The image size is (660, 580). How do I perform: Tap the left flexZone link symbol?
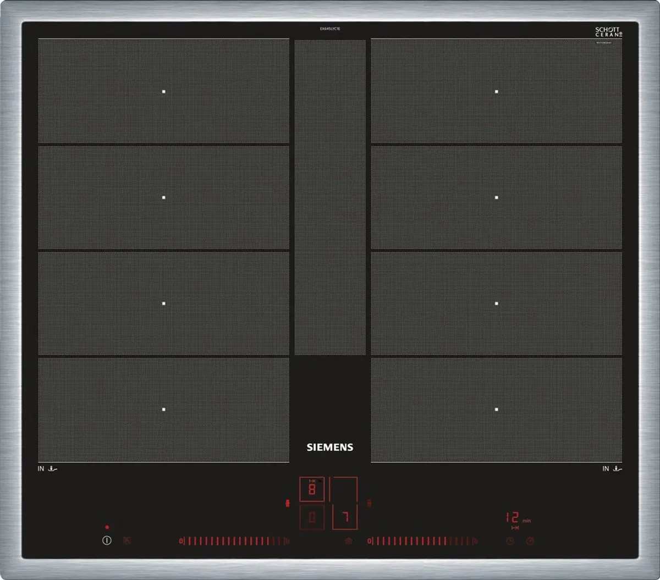[x=287, y=503]
